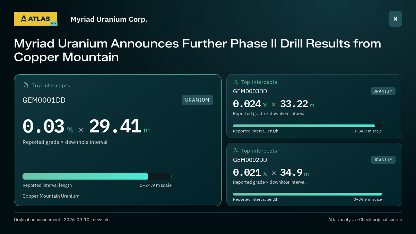Click the GEM0003DD interval length bar
Image resolution: width=416 pixels, height=234 pixels.
(307, 126)
